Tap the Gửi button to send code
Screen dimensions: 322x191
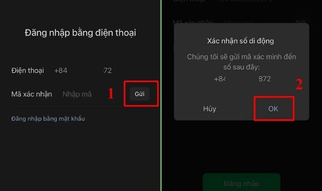[x=139, y=94]
